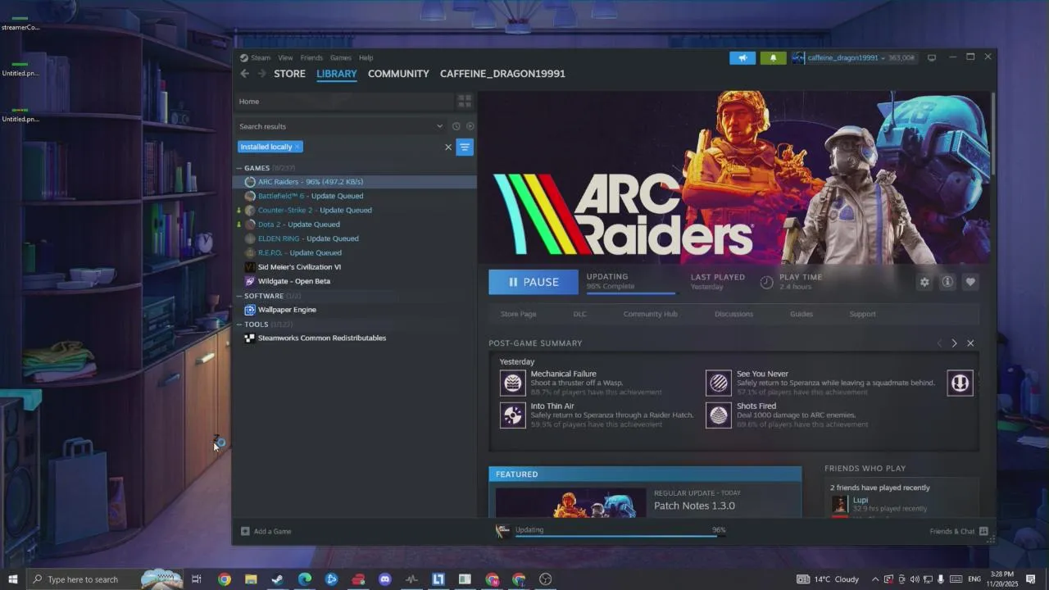Click the Mechanical Failure achievement icon
1049x590 pixels.
[x=513, y=383]
